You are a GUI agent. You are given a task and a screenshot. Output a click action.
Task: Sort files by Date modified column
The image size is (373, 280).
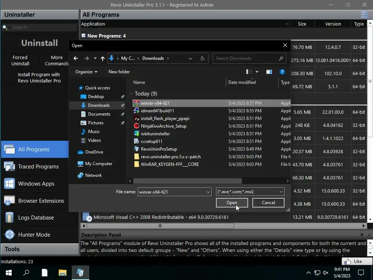pos(242,82)
